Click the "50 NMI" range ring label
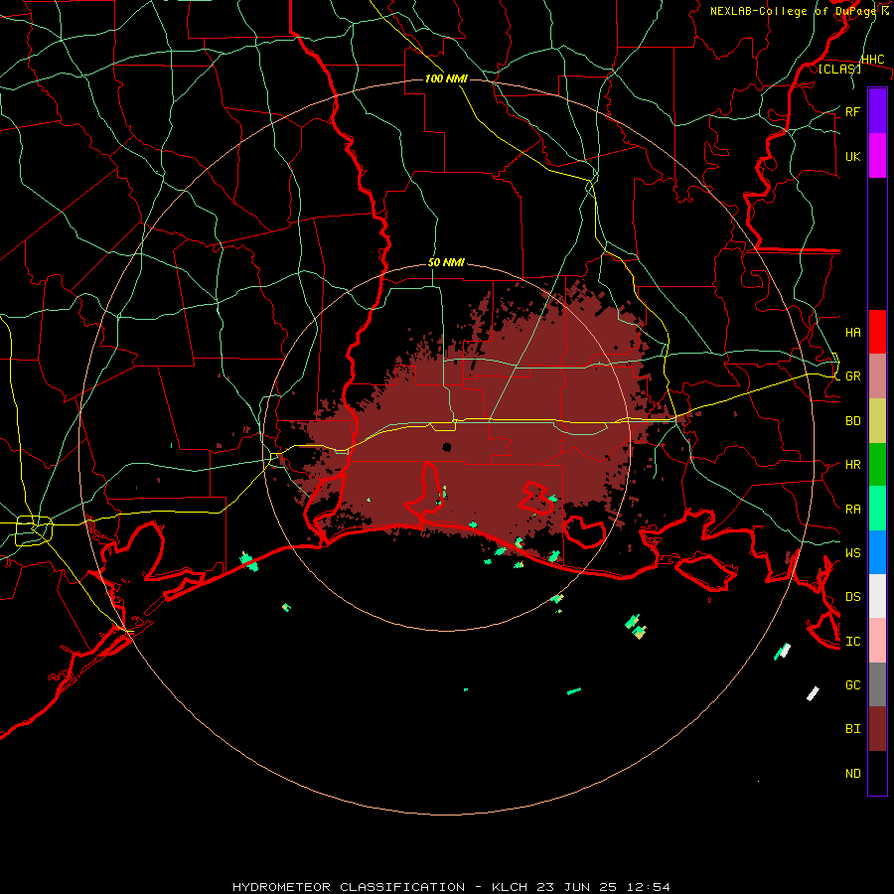 pos(446,263)
